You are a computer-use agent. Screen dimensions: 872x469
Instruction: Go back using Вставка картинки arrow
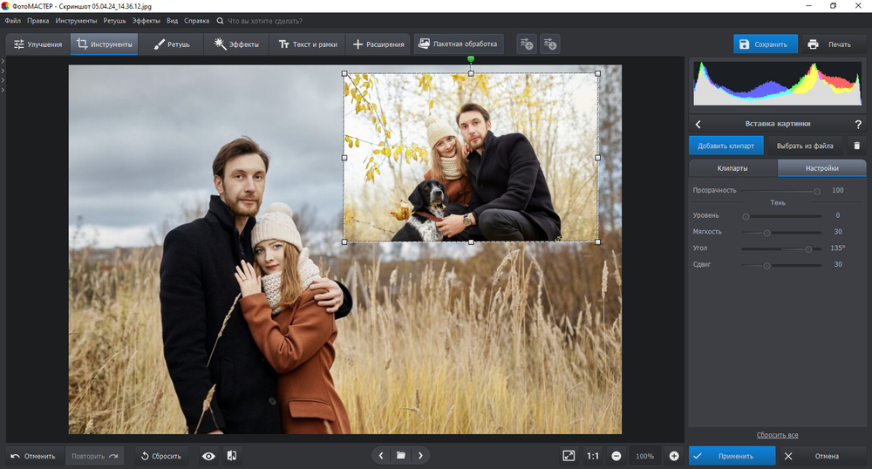[698, 125]
